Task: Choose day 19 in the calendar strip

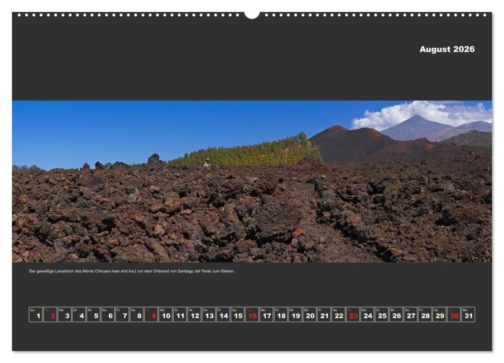Action: pos(295,314)
